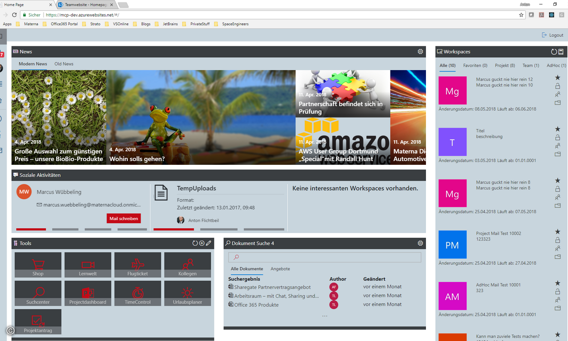Open the AWS User Group Dortmund news tile
Image resolution: width=568 pixels, height=341 pixels.
point(343,141)
